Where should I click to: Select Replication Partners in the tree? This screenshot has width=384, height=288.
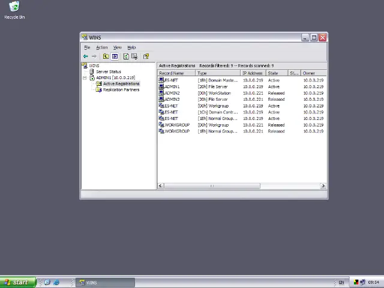(121, 90)
